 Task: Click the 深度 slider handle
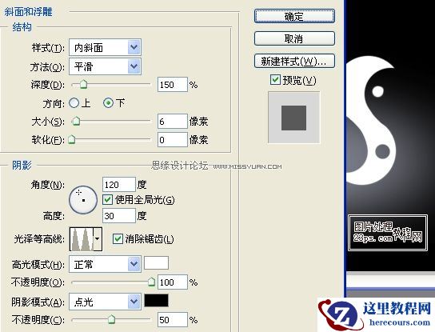[x=83, y=84]
